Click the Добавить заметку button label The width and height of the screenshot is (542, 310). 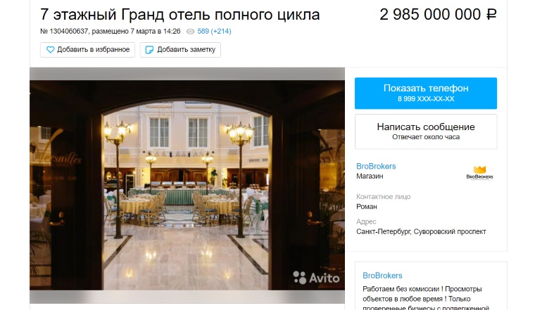pos(187,50)
